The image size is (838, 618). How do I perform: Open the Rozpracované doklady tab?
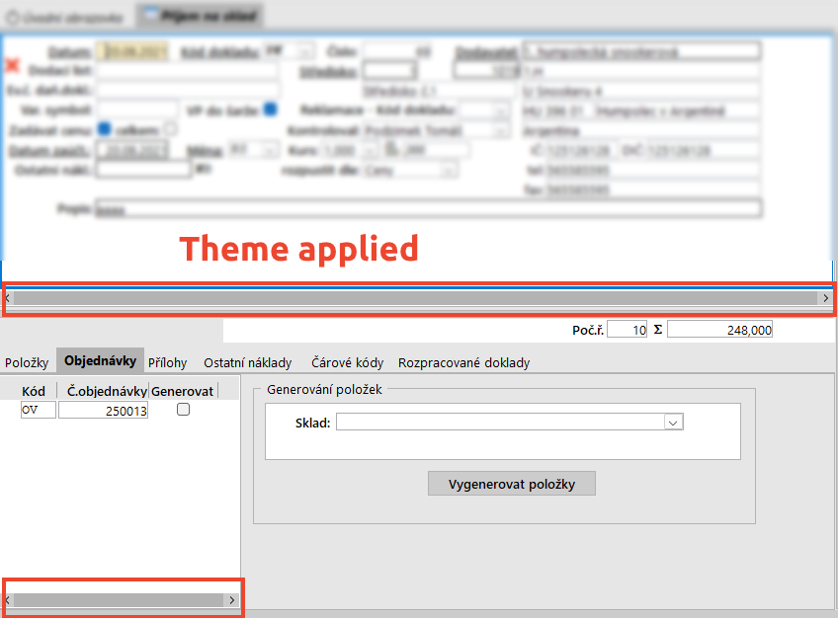463,362
